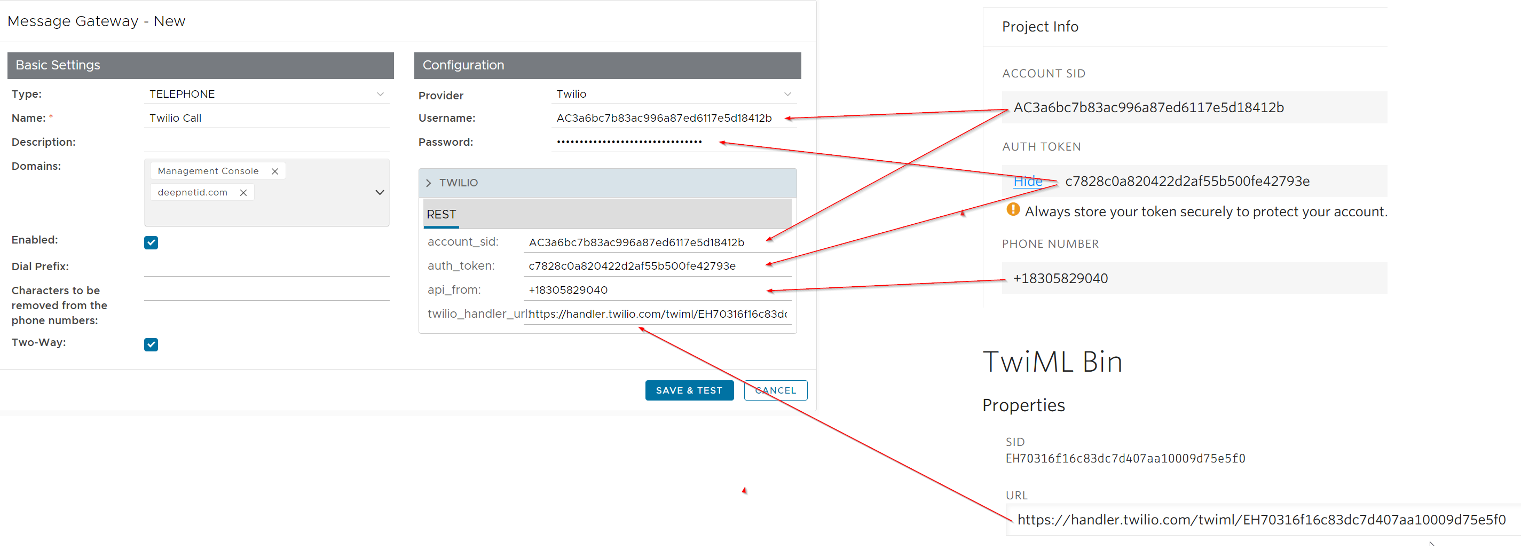Click the Management Console domain tag text

point(208,171)
